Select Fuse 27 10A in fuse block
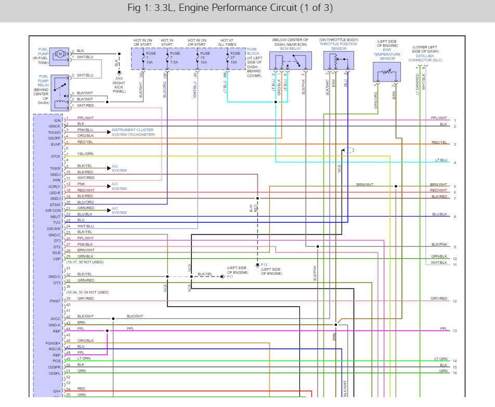 tap(233, 58)
